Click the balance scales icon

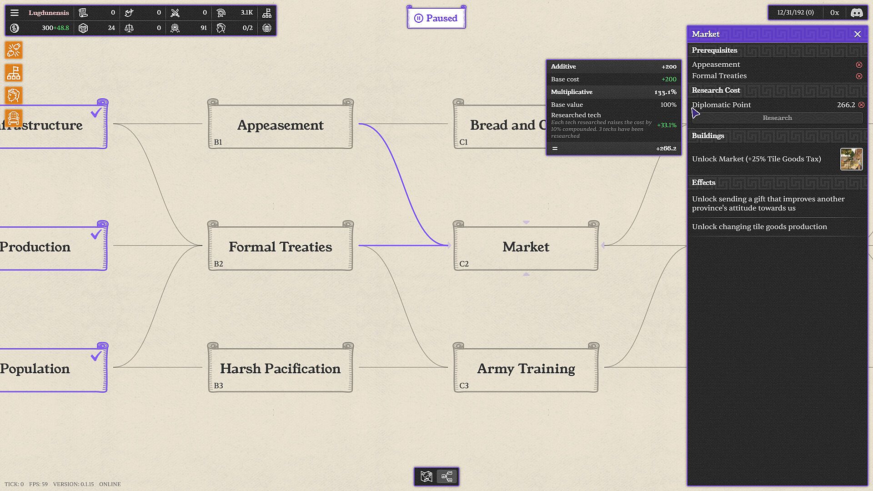click(x=129, y=28)
